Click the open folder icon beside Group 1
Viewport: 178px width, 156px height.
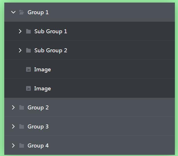(21, 12)
